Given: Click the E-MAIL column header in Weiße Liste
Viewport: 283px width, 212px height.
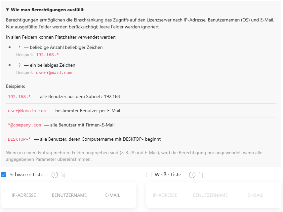Looking at the screenshot, I should click(x=256, y=195).
